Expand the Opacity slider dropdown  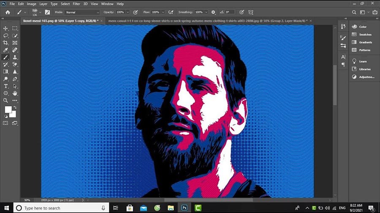click(x=128, y=12)
